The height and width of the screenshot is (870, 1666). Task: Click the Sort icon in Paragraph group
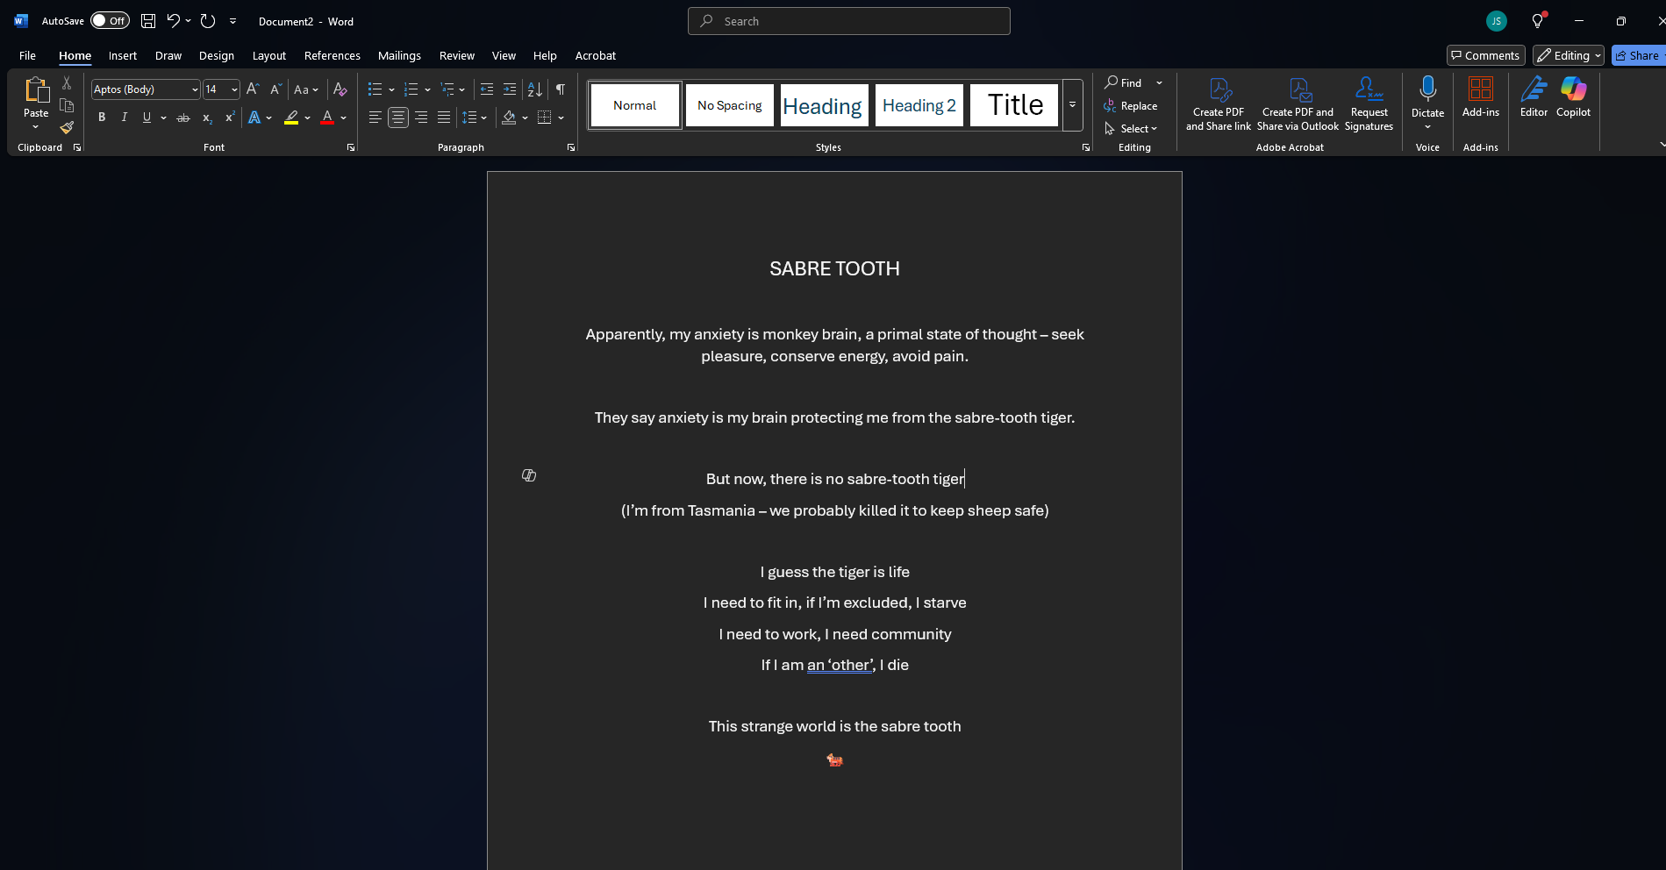point(534,89)
